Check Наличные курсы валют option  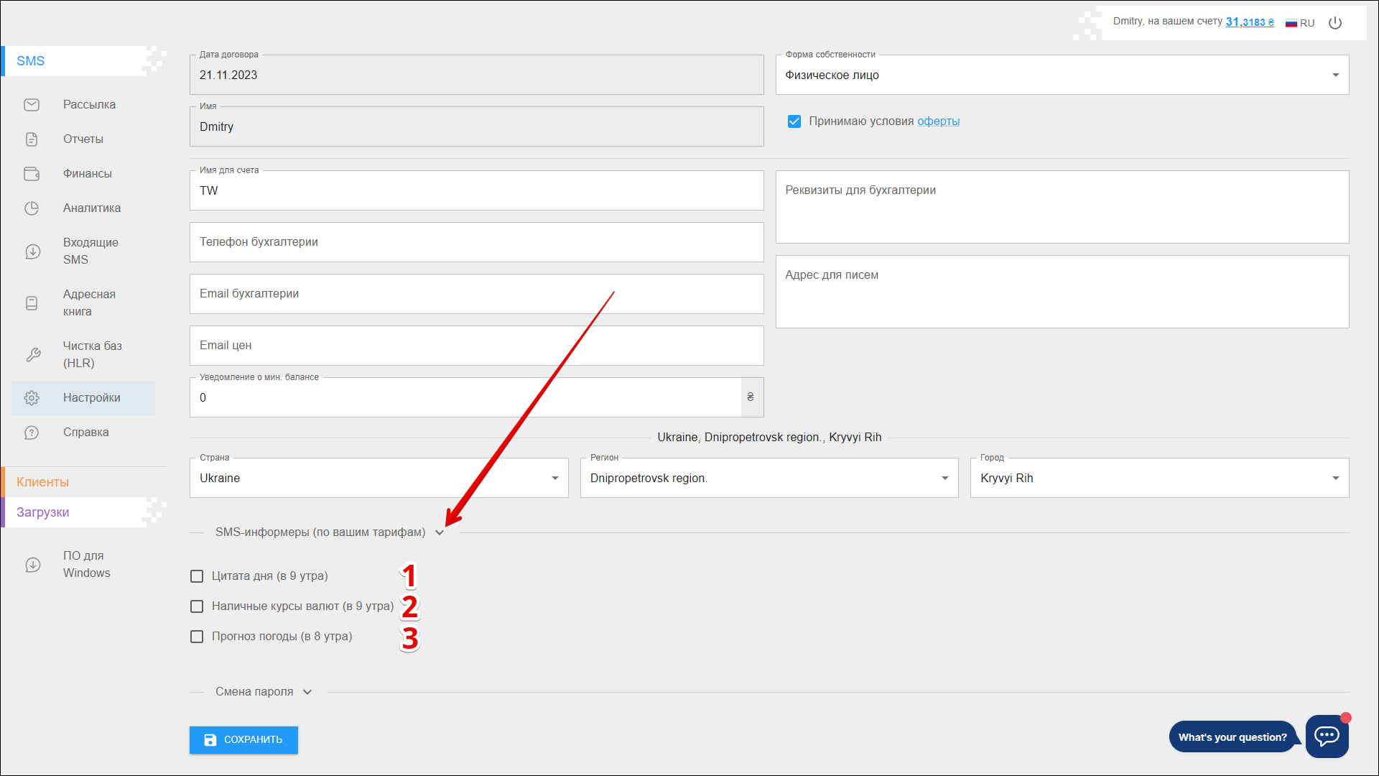197,606
